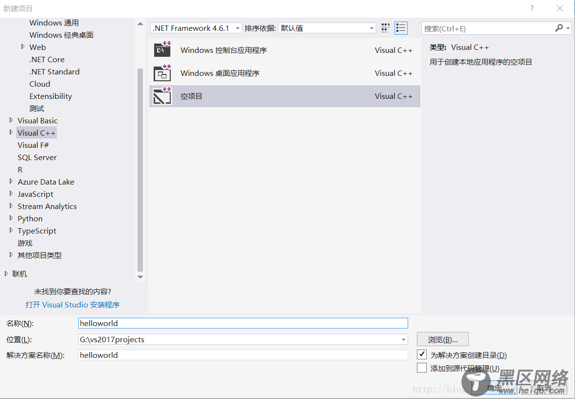Click the category tree scrollbar thumb

[x=140, y=170]
